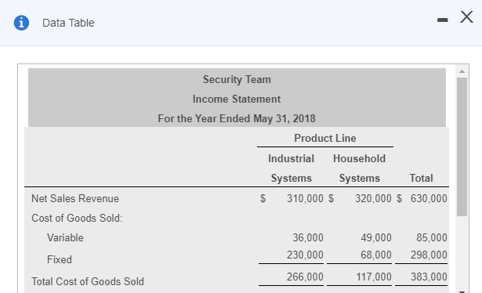Image resolution: width=482 pixels, height=293 pixels.
Task: Select the 'Data Table' title text
Action: 68,23
